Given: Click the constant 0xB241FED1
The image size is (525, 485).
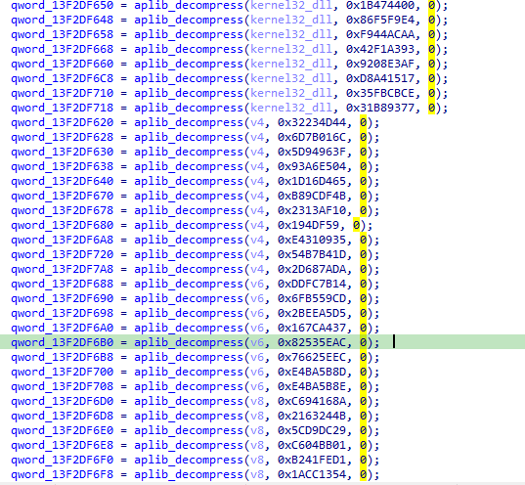Looking at the screenshot, I should (x=312, y=461).
